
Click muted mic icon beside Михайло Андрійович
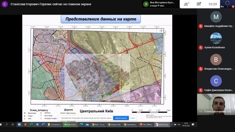[x=200, y=26]
